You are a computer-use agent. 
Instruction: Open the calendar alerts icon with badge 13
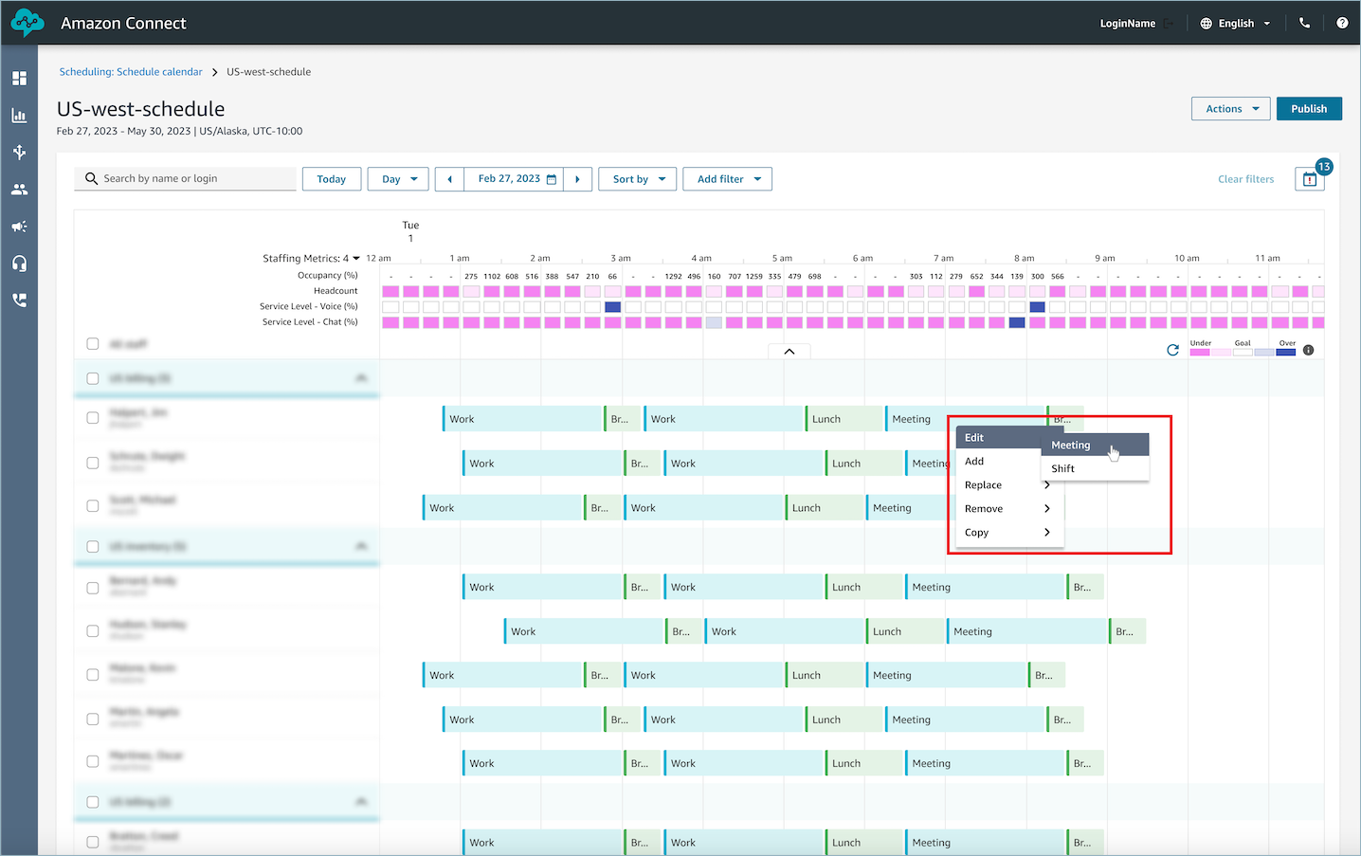[1309, 179]
